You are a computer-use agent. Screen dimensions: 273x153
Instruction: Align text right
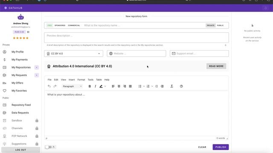[125, 86]
